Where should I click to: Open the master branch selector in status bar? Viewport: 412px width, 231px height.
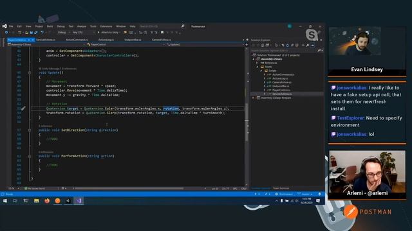tap(305, 194)
